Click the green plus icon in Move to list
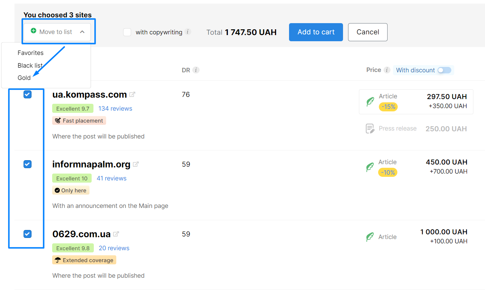 pos(33,32)
